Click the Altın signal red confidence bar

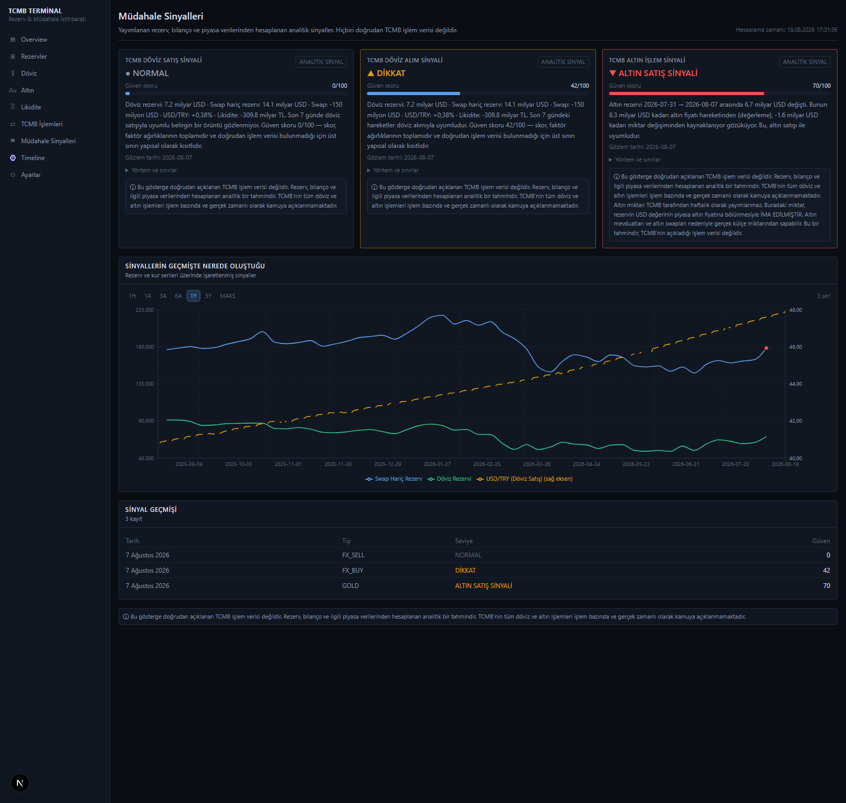pyautogui.click(x=686, y=94)
